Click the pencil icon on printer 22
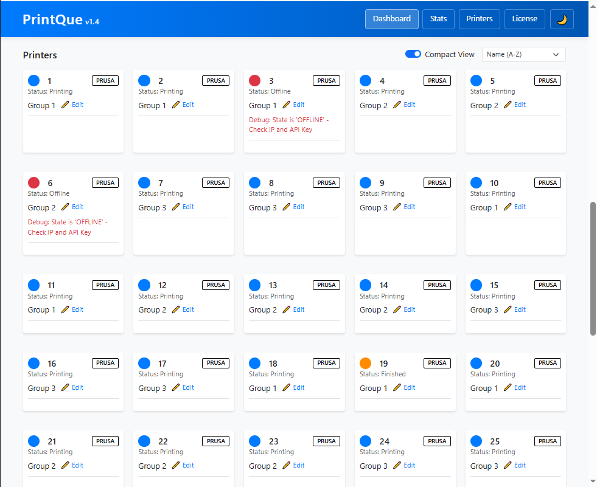 [x=175, y=465]
